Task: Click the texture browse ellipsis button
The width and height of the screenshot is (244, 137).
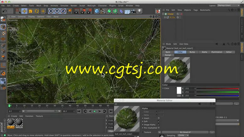Action: 212,132
